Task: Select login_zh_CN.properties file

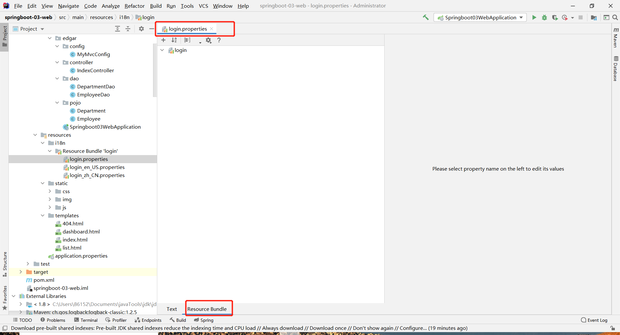Action: pos(97,175)
